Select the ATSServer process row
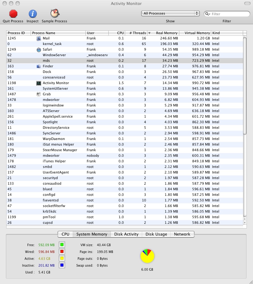This screenshot has width=253, height=284. pos(125,111)
